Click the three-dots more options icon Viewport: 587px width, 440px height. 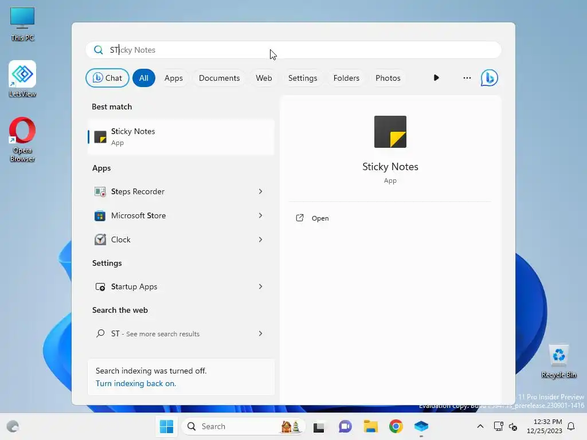coord(467,78)
